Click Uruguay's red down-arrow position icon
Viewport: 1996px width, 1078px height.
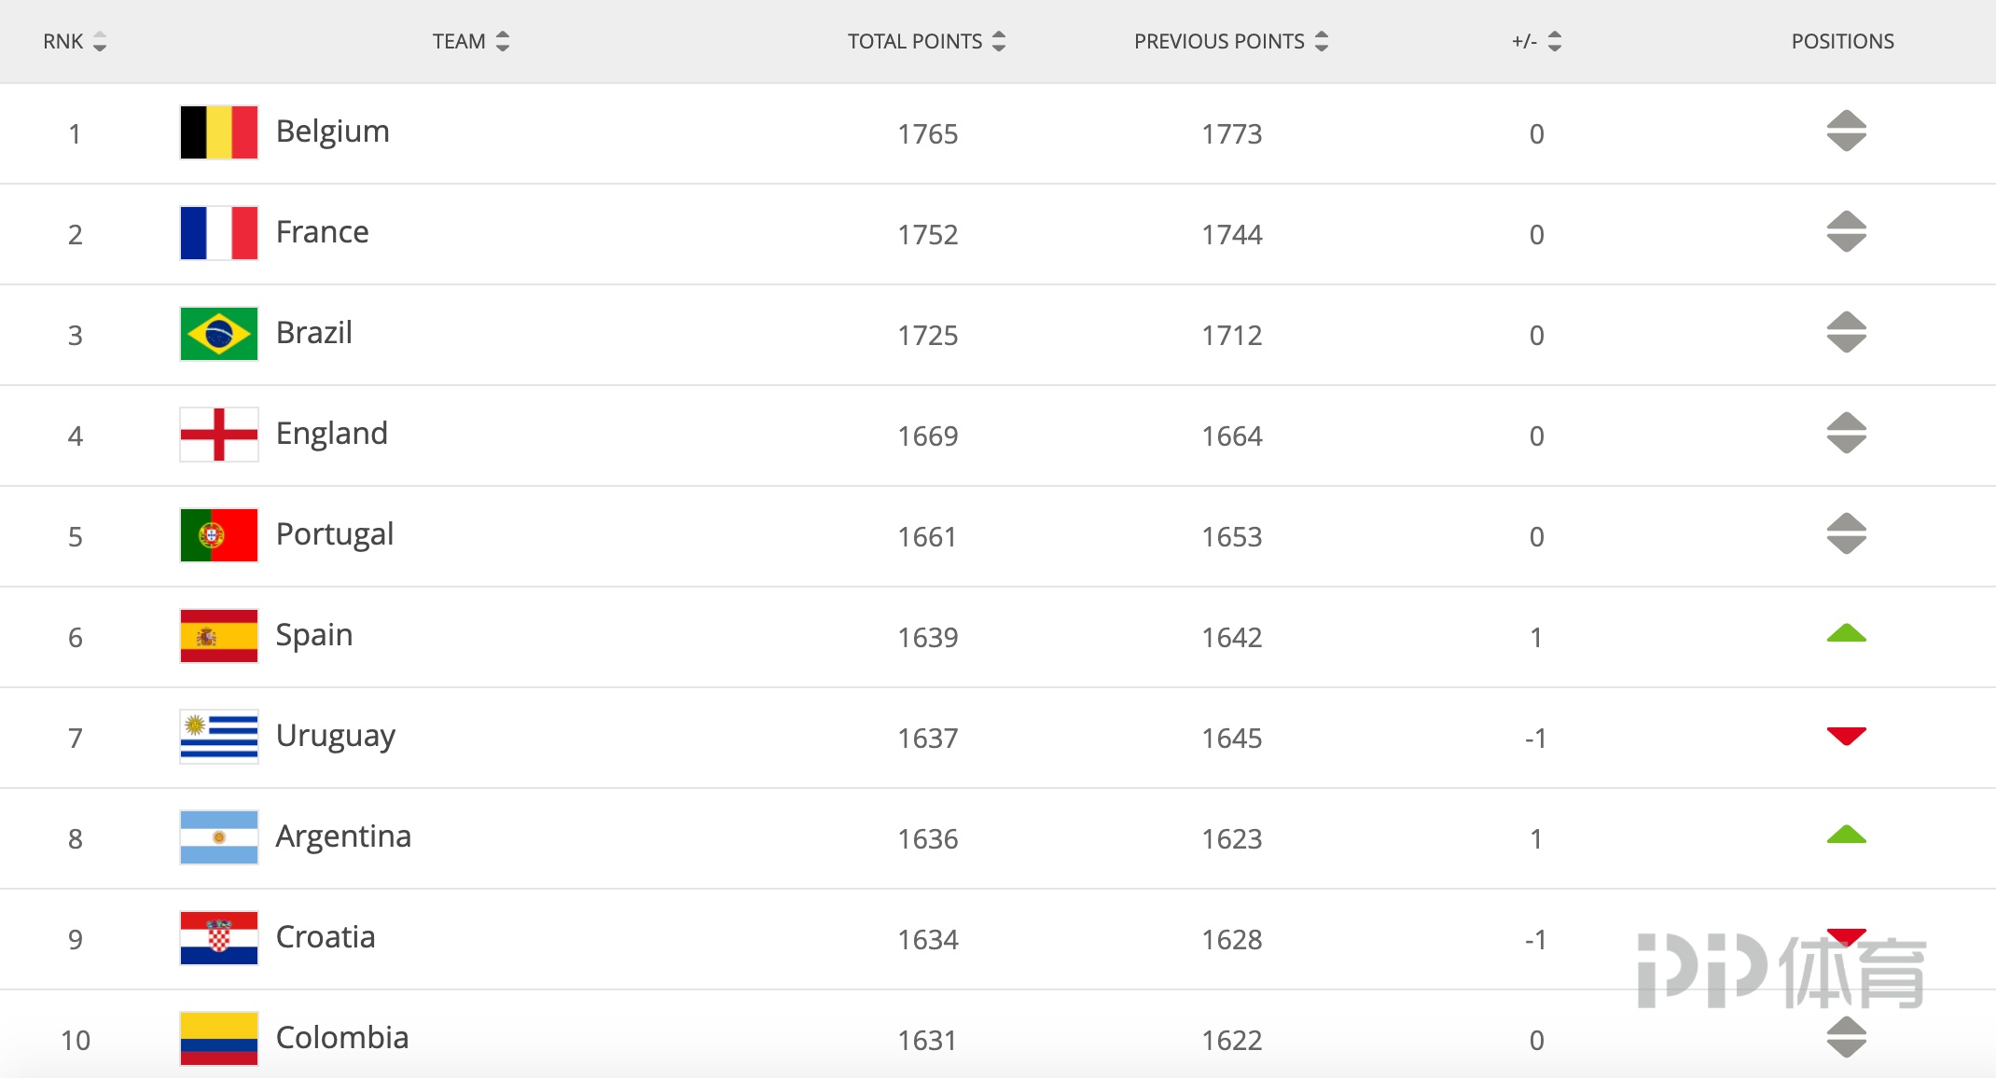pos(1846,736)
